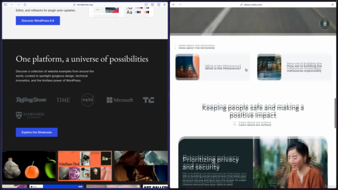Go back in the WordPress window

(x=12, y=5)
